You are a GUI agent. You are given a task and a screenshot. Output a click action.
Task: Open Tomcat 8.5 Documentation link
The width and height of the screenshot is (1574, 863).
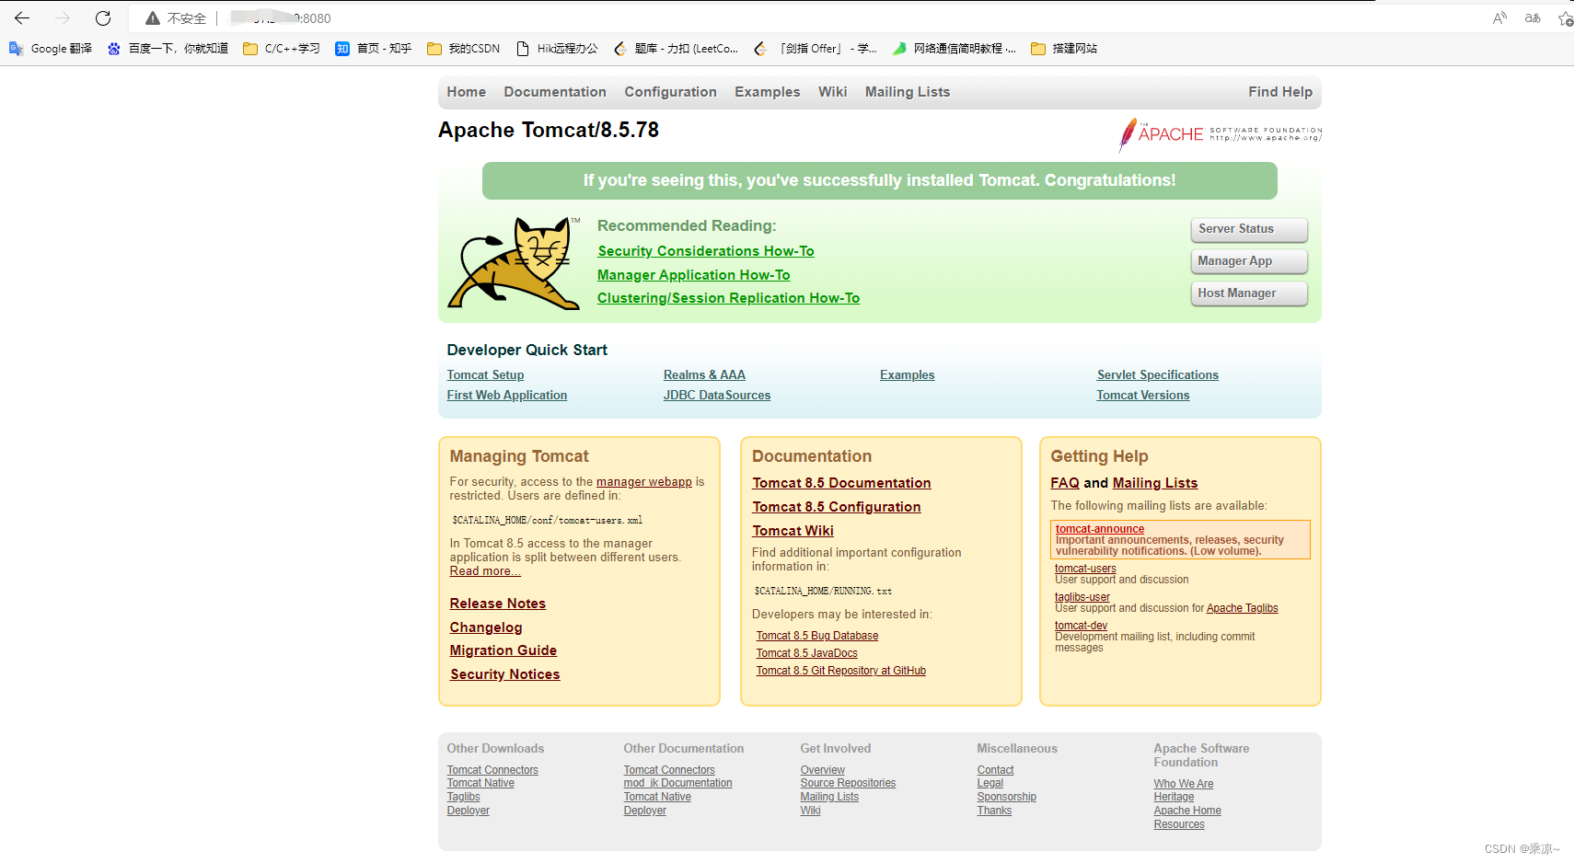click(x=841, y=483)
